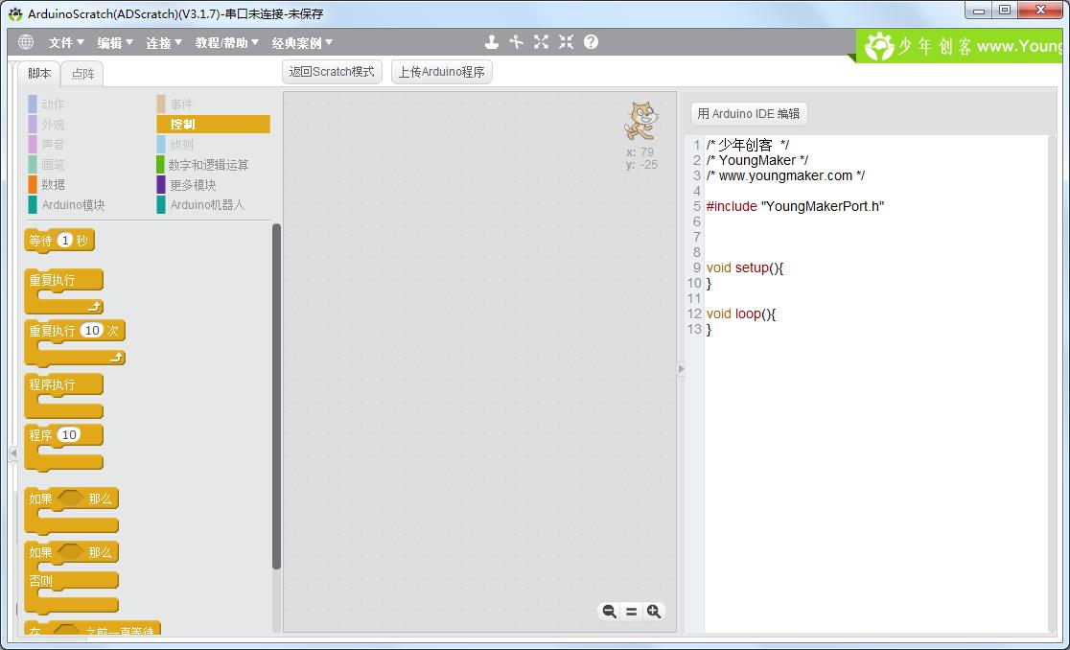Click the ArduinoScratch title bar app icon

(14, 13)
